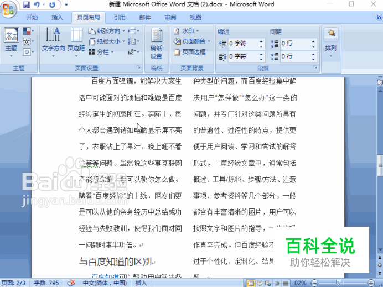
Task: Open word count via 字数: 795
Action: coord(46,283)
